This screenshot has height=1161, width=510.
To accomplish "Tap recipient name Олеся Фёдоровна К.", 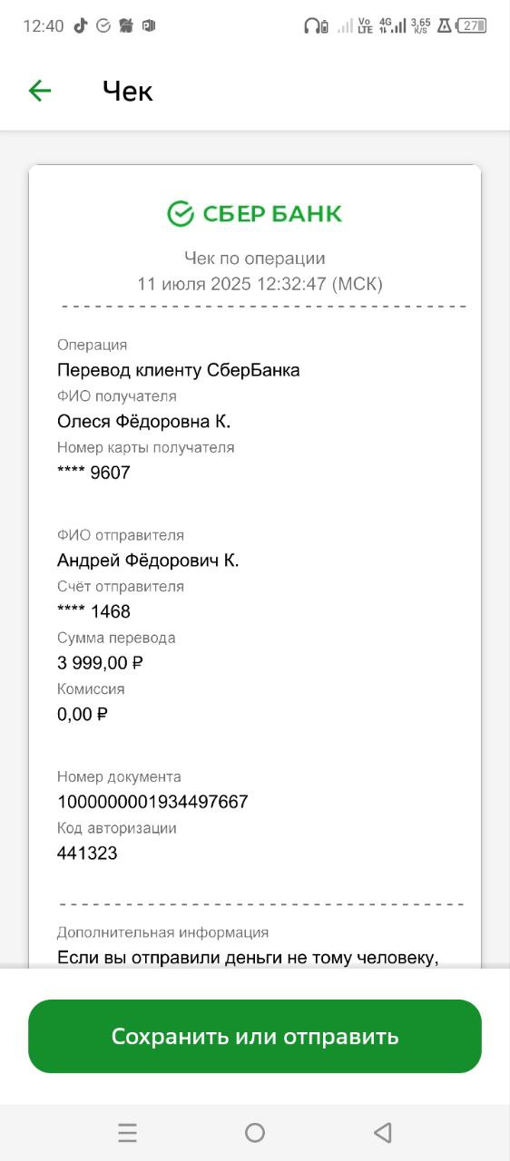I will click(x=144, y=422).
